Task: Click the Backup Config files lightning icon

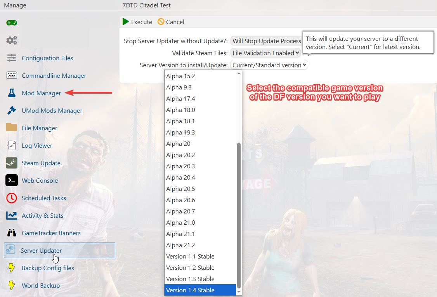Action: tap(12, 268)
